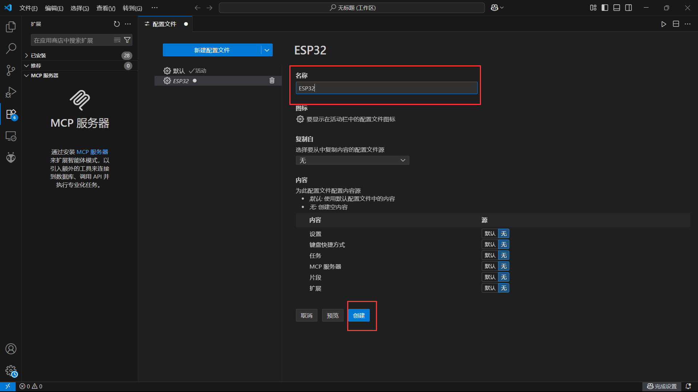Screen dimensions: 698x392
Task: Switch to the 配置文件 editor tab
Action: 165,24
